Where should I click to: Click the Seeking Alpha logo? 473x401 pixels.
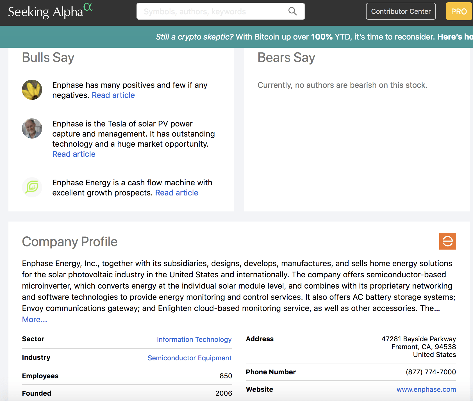click(x=50, y=12)
